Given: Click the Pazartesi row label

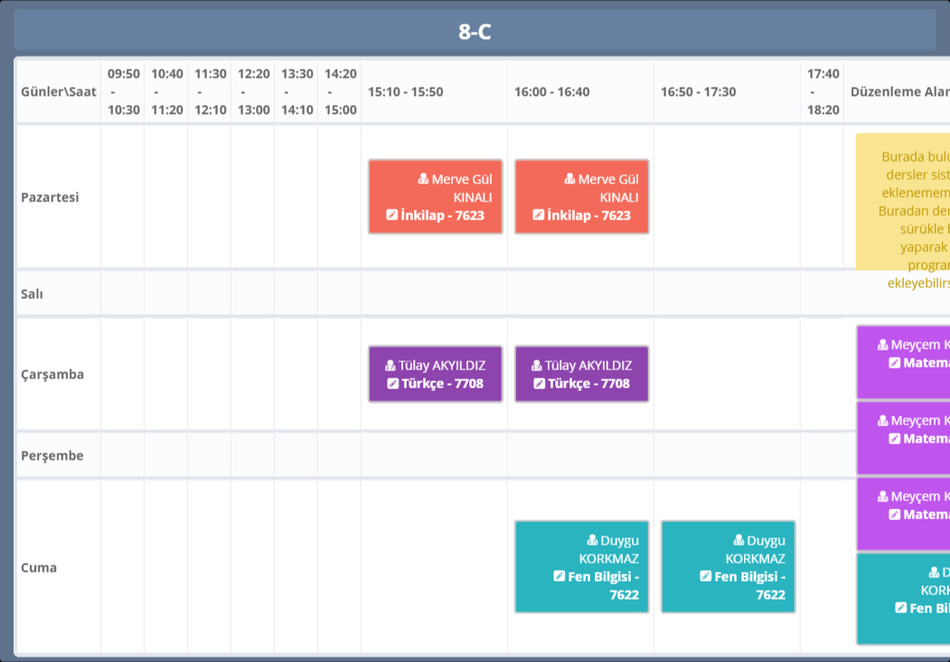Looking at the screenshot, I should (x=50, y=197).
